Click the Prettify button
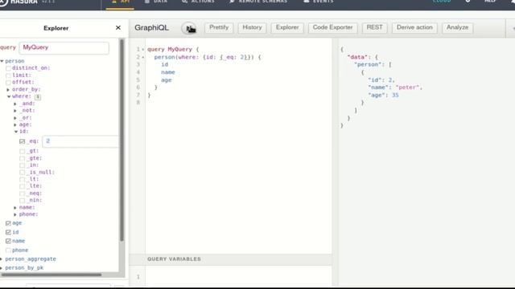 (219, 27)
